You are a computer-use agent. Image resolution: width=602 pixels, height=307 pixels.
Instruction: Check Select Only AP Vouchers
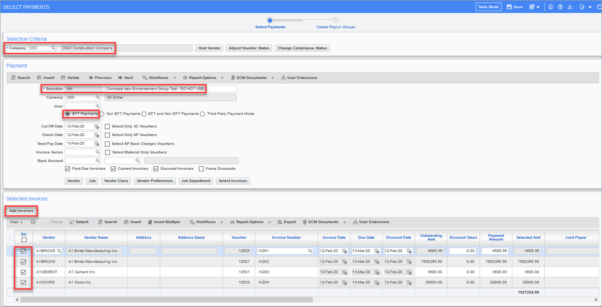(107, 135)
